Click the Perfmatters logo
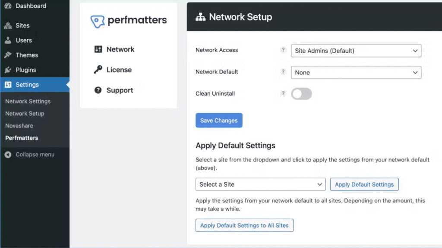 click(129, 21)
